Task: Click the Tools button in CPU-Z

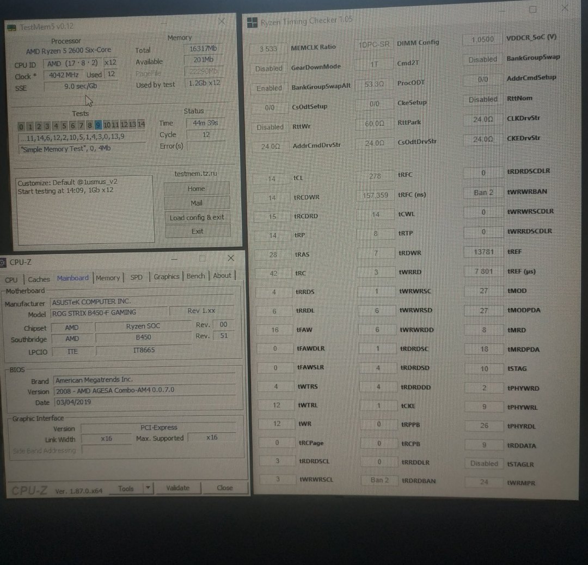Action: [126, 488]
